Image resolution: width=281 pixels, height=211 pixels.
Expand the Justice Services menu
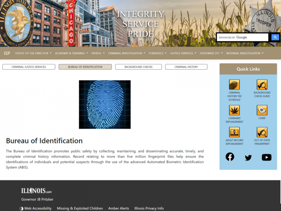tap(183, 53)
